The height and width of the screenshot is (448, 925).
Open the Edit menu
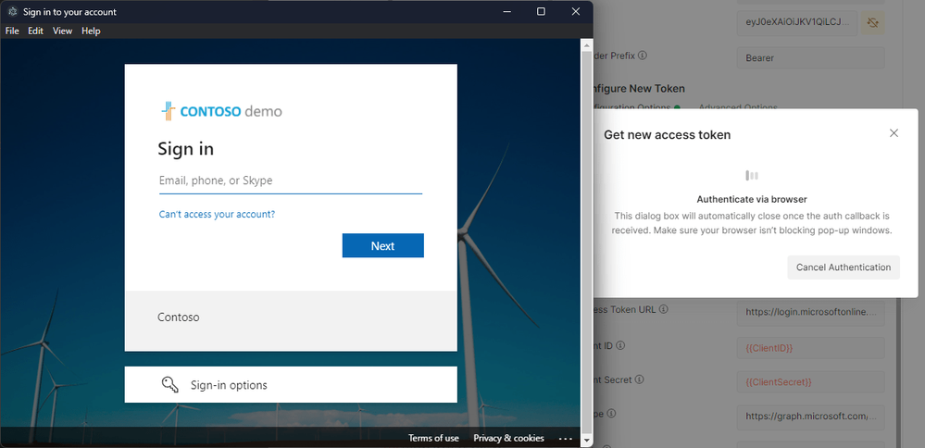36,31
